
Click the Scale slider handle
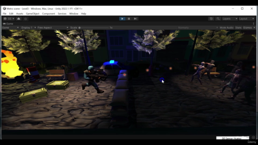[79, 28]
